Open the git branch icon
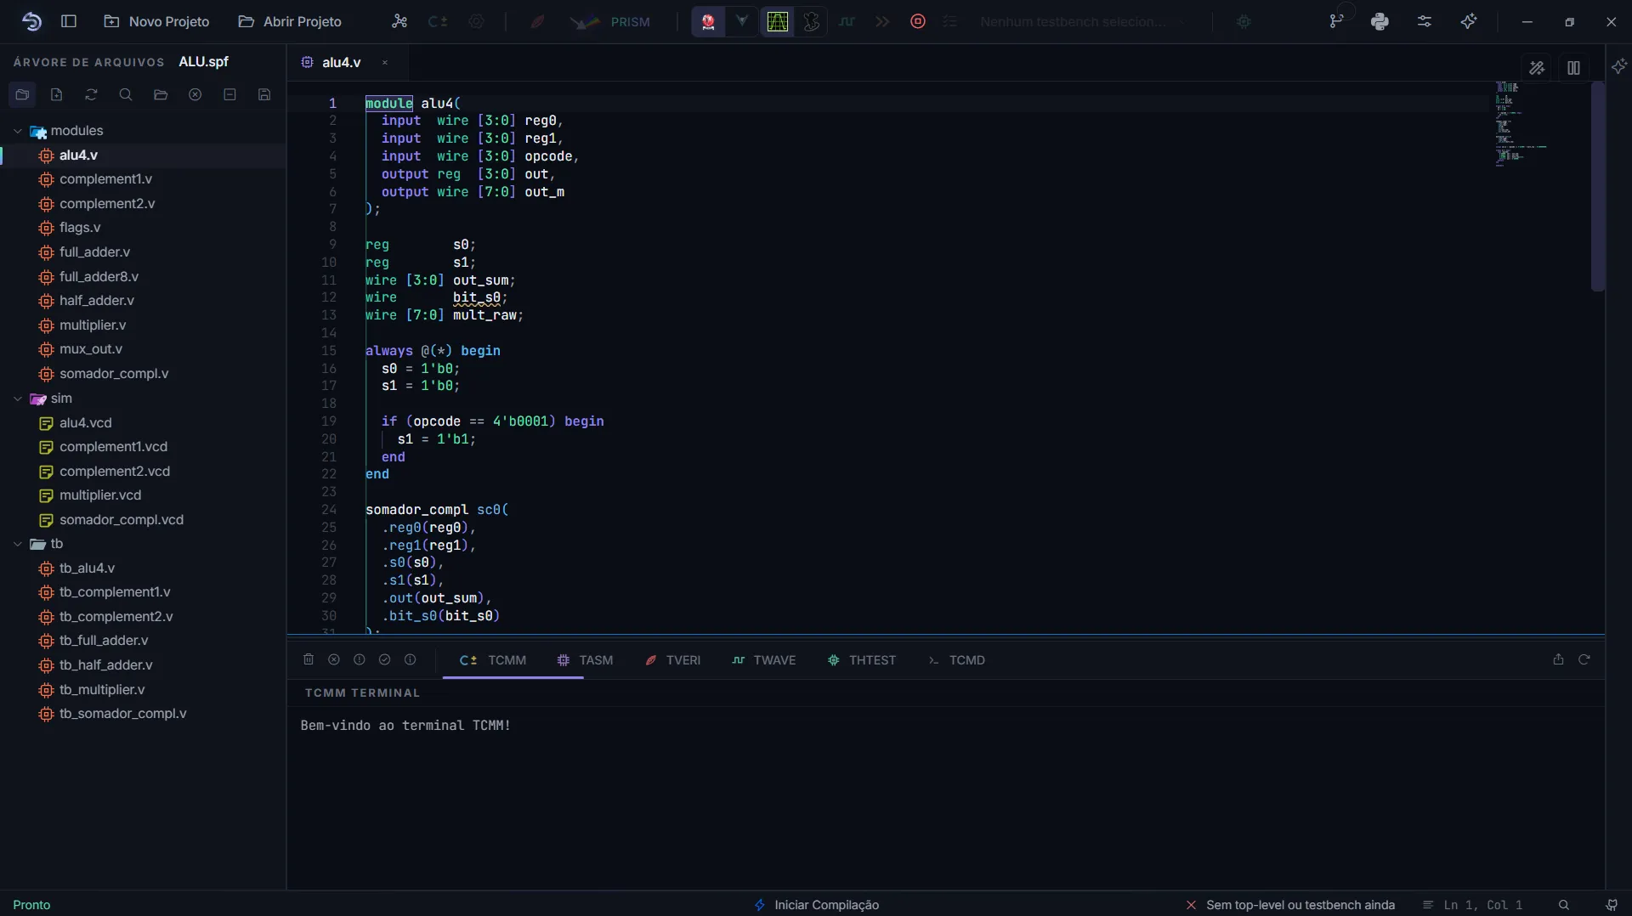 coord(1337,21)
